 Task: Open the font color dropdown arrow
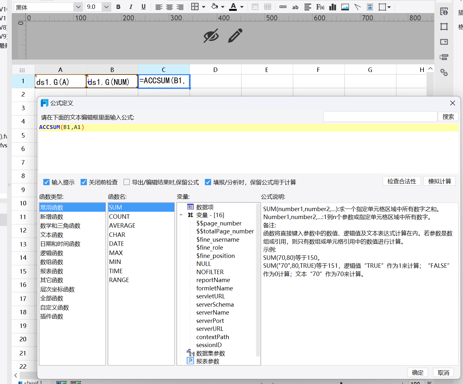tap(242, 7)
